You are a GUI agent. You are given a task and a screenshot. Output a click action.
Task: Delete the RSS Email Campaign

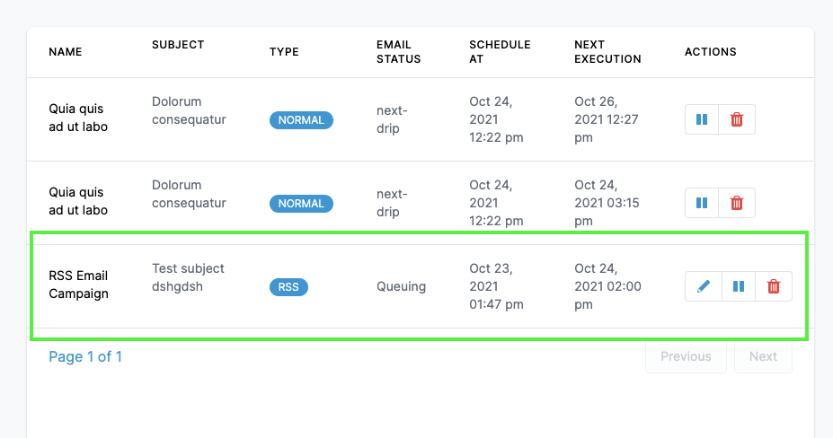pos(773,286)
